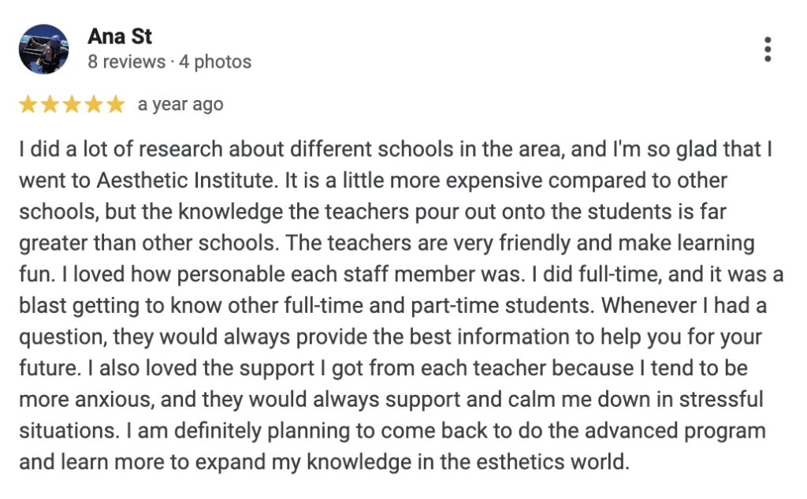Click the second rating star
Screen dimensions: 807x499
[x=50, y=105]
